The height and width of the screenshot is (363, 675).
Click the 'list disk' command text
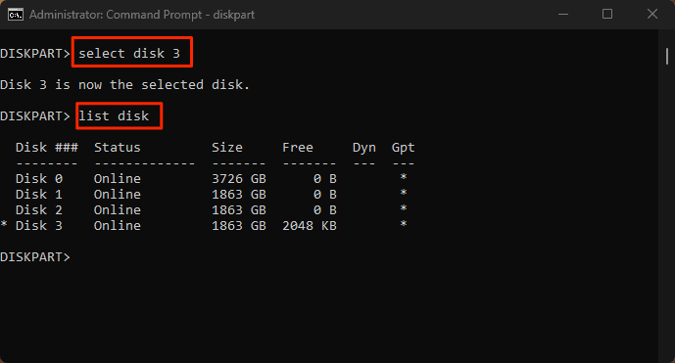pos(114,116)
